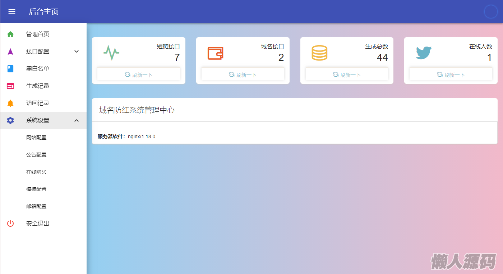The image size is (503, 274).
Task: Open 管理首页 in the sidebar
Action: click(x=43, y=34)
